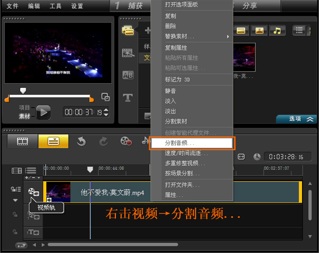Choose 打开文件夹 option
Viewport: 319px width, 253px height.
tap(191, 185)
